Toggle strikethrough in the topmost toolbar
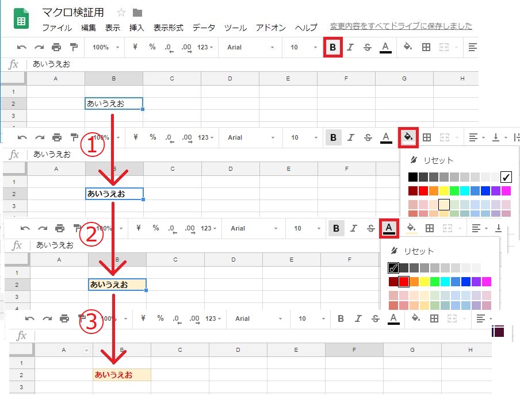520x407 pixels. pos(368,47)
